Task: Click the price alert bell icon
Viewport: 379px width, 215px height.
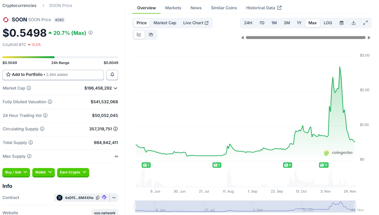Action: [x=112, y=74]
